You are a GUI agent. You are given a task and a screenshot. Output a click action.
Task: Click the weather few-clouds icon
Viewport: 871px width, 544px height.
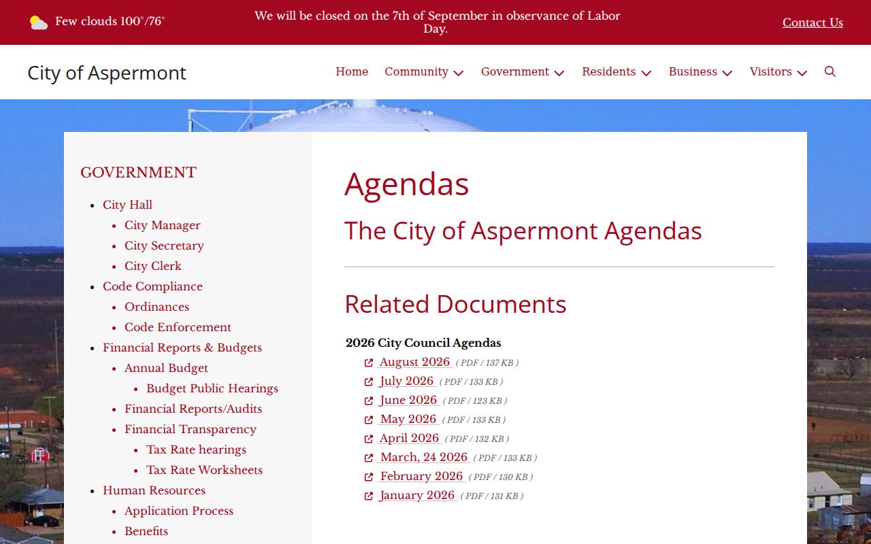tap(39, 22)
